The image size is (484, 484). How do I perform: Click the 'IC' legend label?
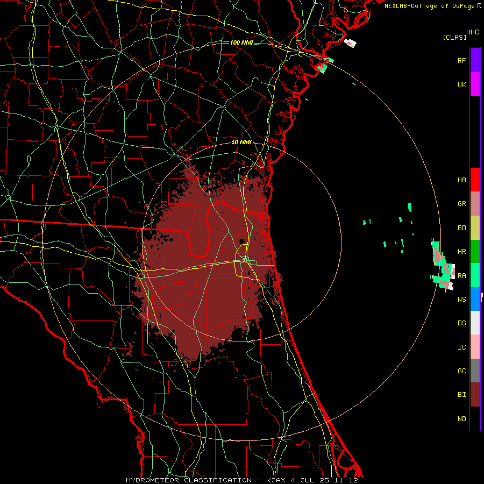(x=461, y=347)
